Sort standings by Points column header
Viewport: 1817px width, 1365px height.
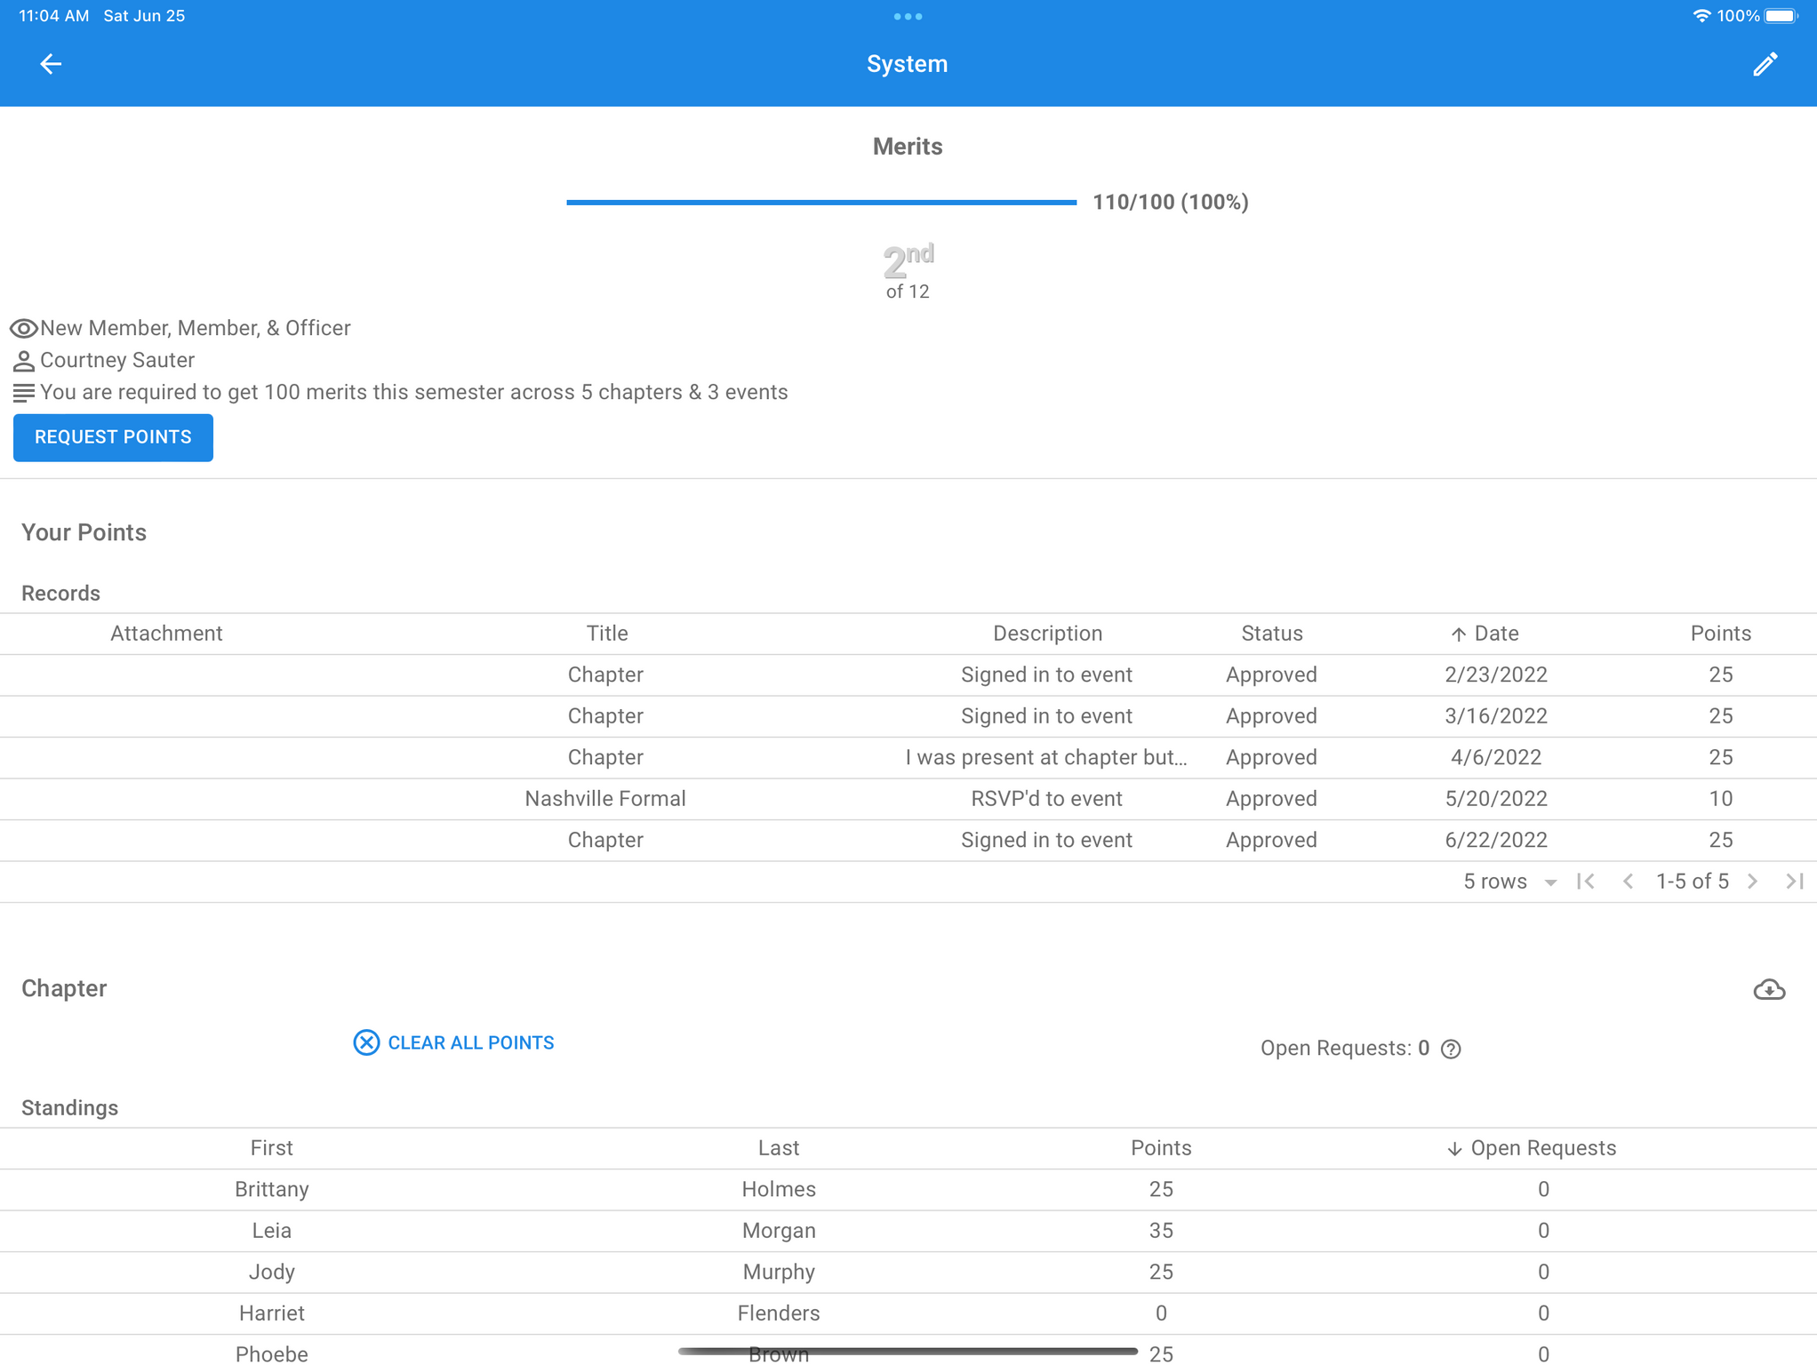pos(1161,1148)
